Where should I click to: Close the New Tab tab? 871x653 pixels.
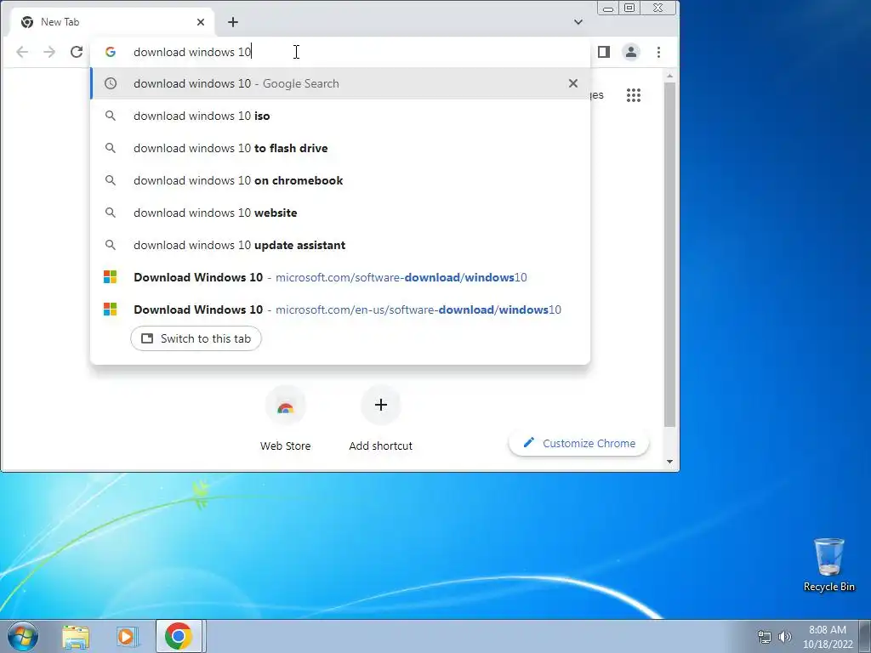[x=201, y=21]
